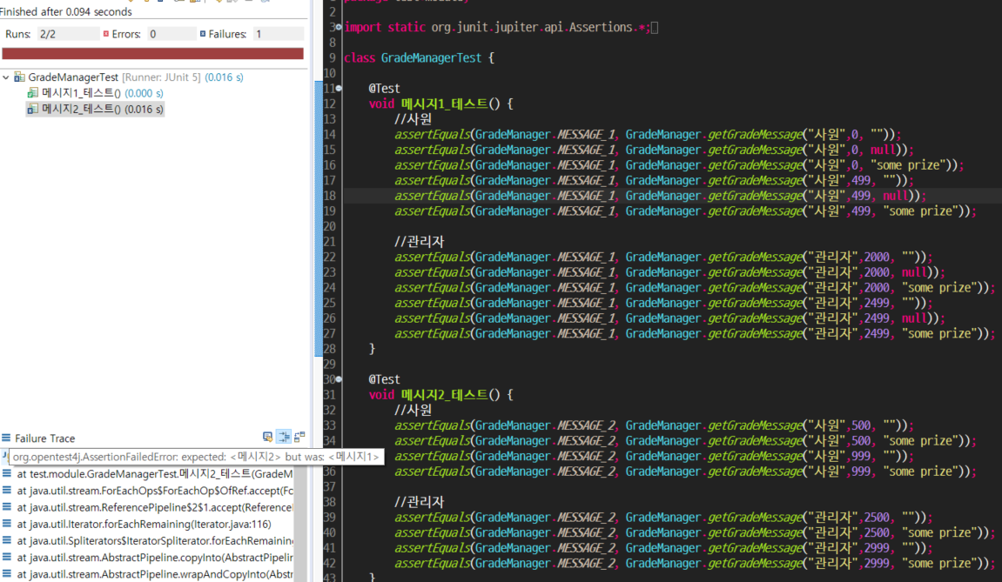Viewport: 1002px width, 582px height.
Task: Click the //관리자 comment on line 21
Action: [420, 242]
